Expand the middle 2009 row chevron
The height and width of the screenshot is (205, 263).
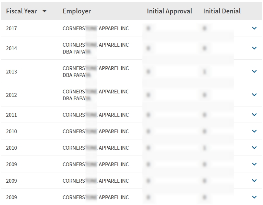[254, 181]
